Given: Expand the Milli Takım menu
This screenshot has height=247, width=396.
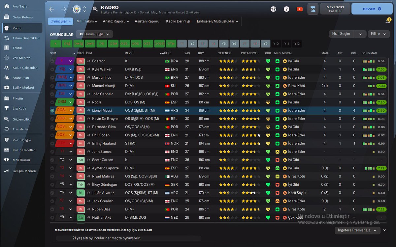Looking at the screenshot, I should tap(87, 21).
